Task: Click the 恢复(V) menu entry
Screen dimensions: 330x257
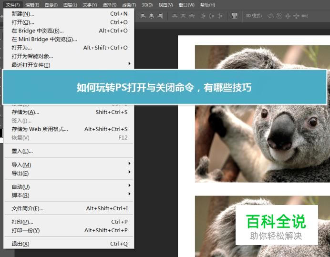Action: (x=69, y=138)
